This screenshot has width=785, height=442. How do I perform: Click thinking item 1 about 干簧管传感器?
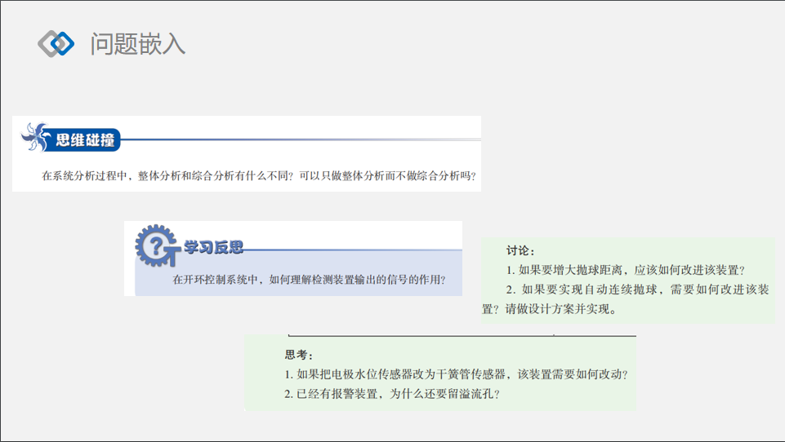point(456,374)
